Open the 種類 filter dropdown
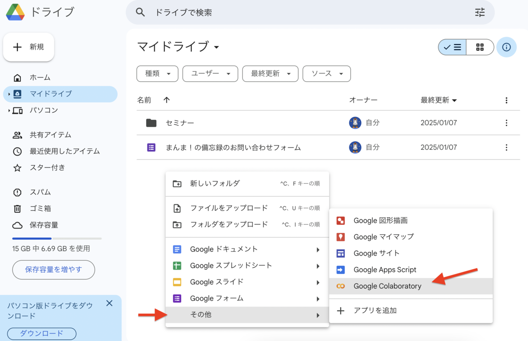528x341 pixels. tap(158, 74)
